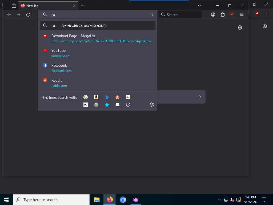Viewport: 273px width, 205px height.
Task: Personalize New Tab with the gear icon
Action: pyautogui.click(x=240, y=27)
